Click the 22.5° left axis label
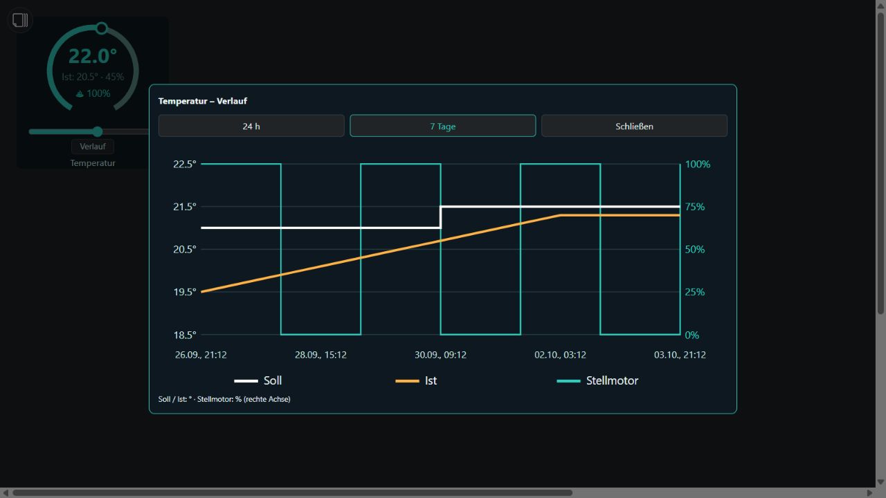 [x=185, y=164]
